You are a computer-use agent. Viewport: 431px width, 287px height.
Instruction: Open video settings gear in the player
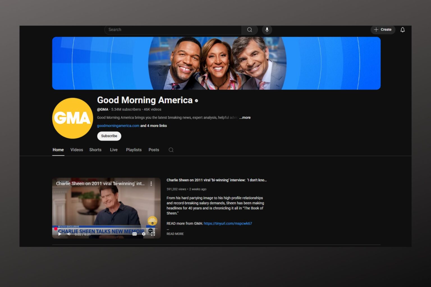[x=144, y=234]
